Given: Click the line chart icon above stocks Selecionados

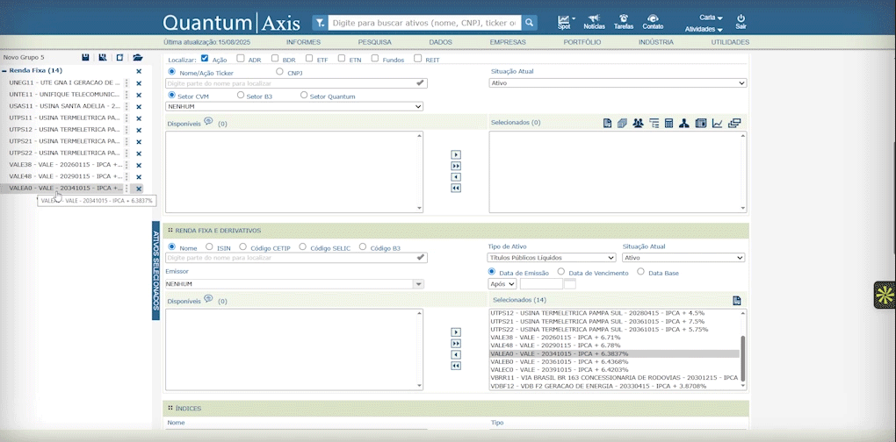Looking at the screenshot, I should [717, 123].
